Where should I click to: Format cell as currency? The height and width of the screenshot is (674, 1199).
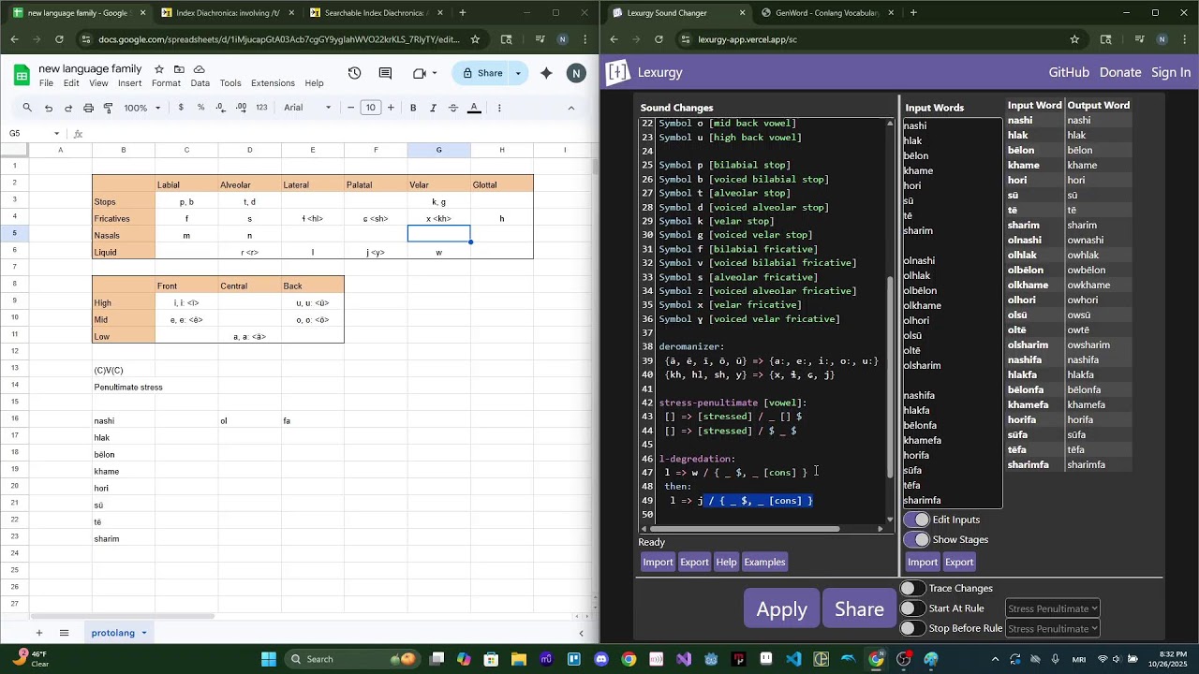click(x=182, y=108)
